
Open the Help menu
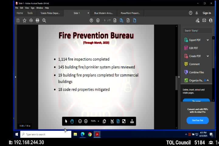click(47, 8)
